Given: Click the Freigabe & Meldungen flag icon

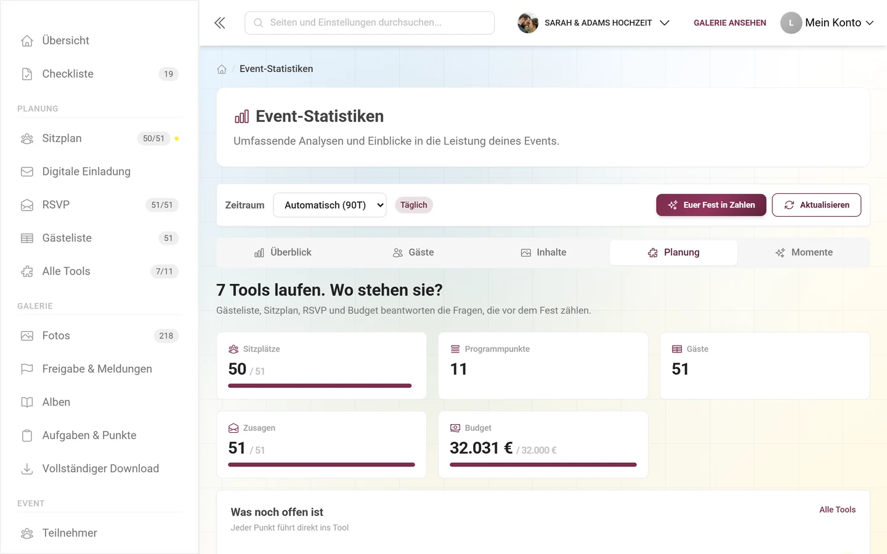Looking at the screenshot, I should click(27, 369).
